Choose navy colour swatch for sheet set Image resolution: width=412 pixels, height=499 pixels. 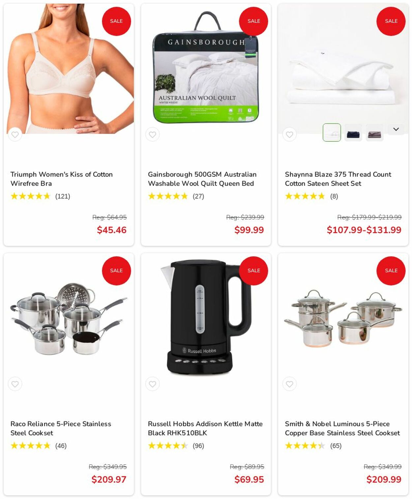point(353,132)
